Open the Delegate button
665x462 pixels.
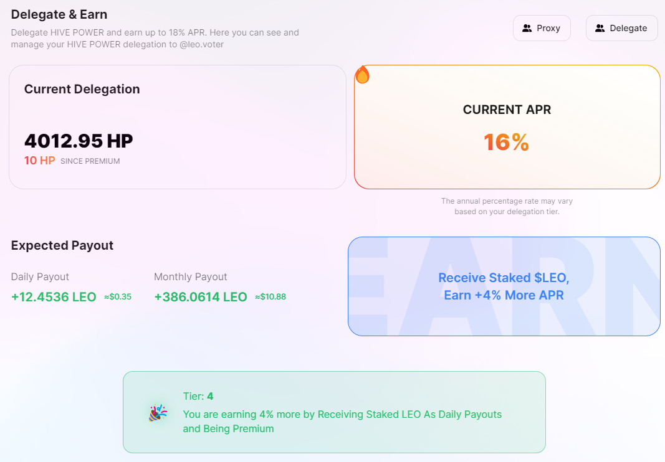pos(622,28)
